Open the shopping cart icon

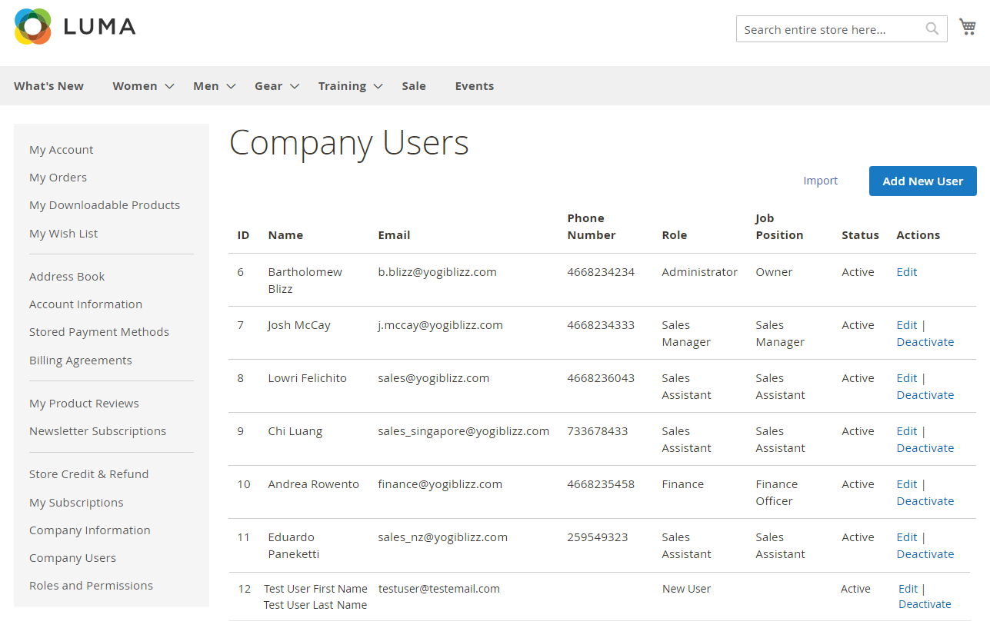[968, 27]
